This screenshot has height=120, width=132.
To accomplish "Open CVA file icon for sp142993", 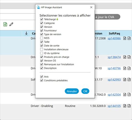I will [129, 80].
